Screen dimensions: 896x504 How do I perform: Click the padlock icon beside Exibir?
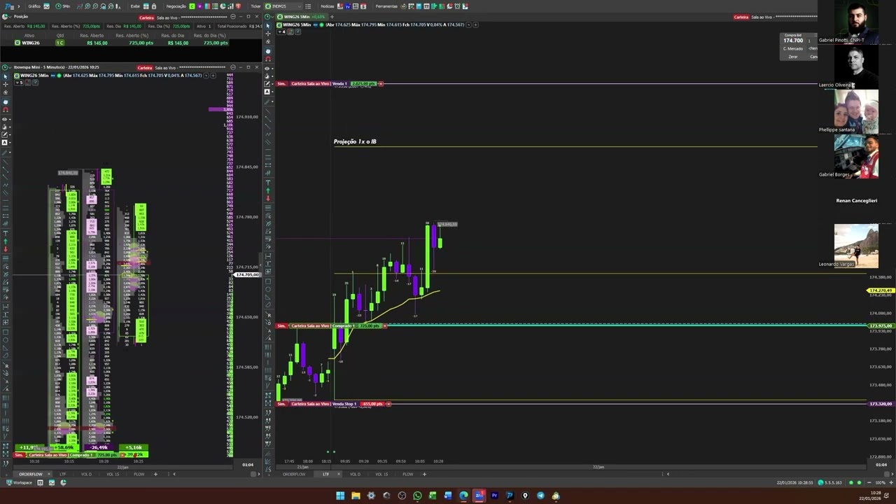154,6
